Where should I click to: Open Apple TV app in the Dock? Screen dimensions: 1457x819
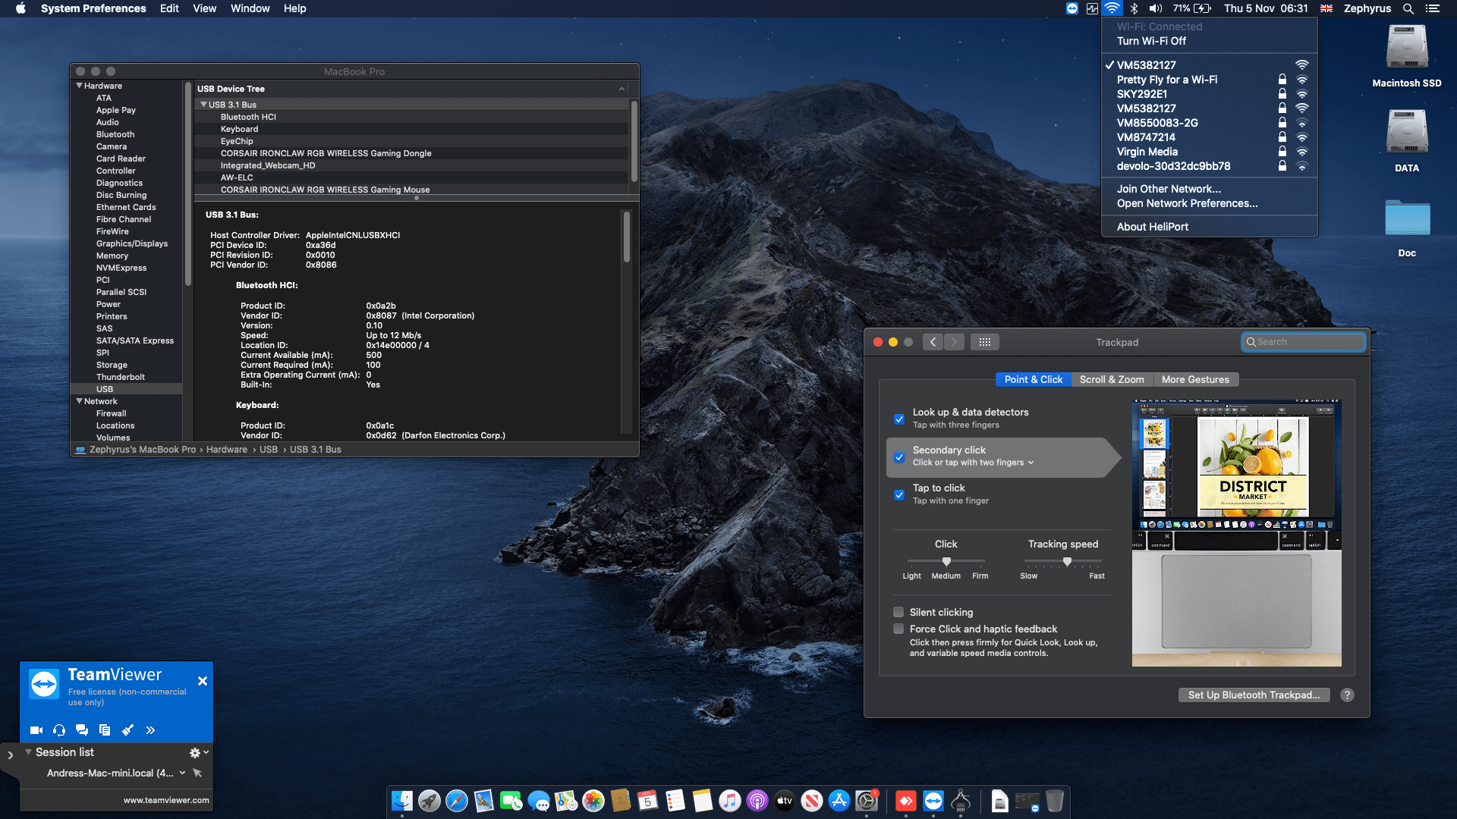(x=785, y=801)
